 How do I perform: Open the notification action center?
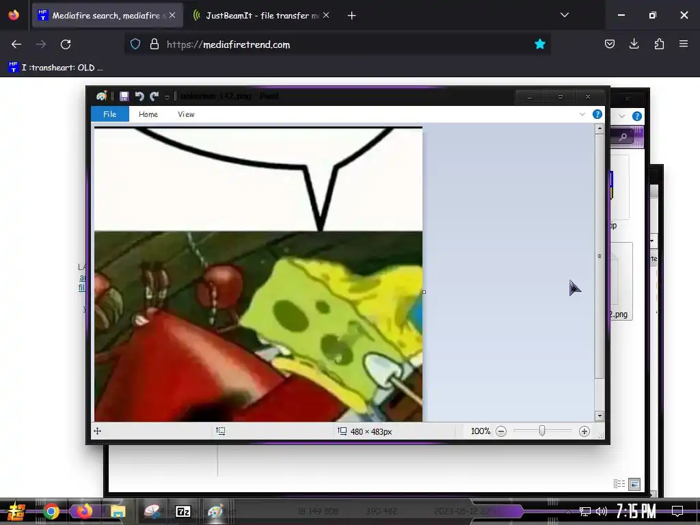pos(677,511)
